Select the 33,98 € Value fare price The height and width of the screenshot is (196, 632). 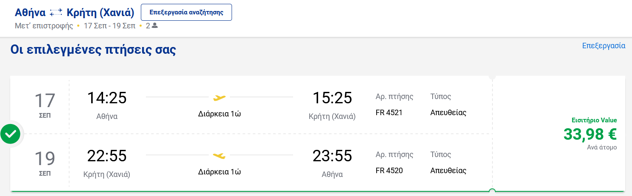coord(590,134)
